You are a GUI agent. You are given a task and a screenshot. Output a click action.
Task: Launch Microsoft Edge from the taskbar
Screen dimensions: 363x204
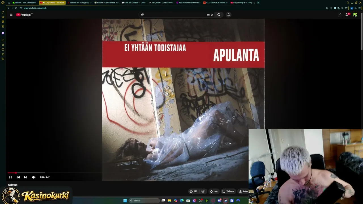point(182,201)
